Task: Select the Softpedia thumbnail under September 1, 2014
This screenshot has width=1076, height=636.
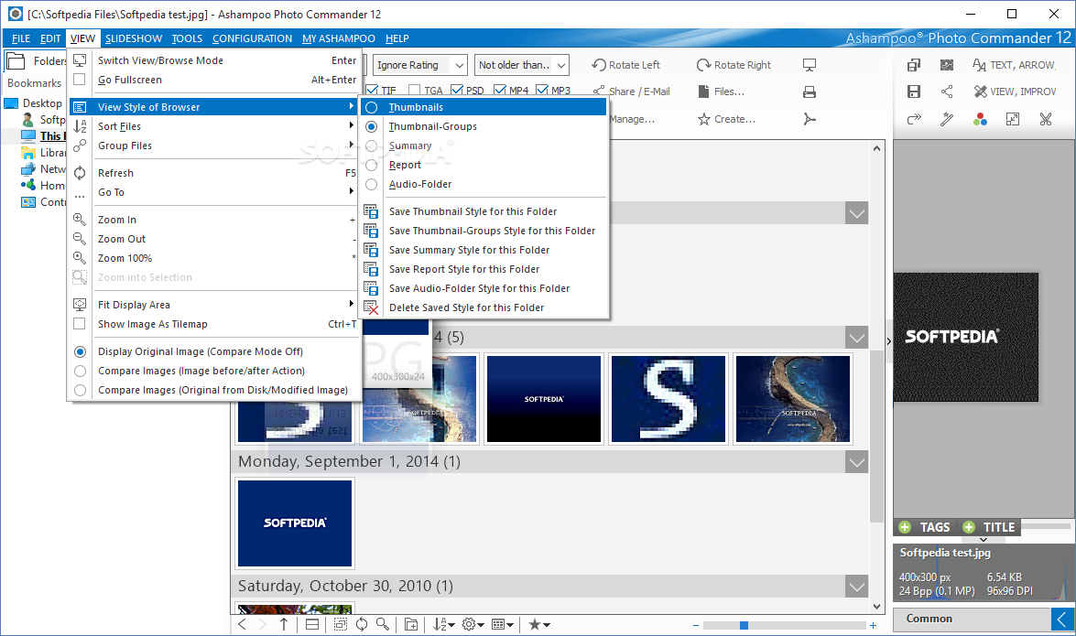Action: pyautogui.click(x=294, y=523)
